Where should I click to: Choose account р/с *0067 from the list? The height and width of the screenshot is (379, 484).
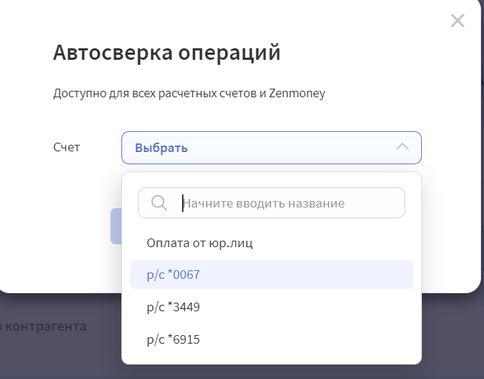272,275
